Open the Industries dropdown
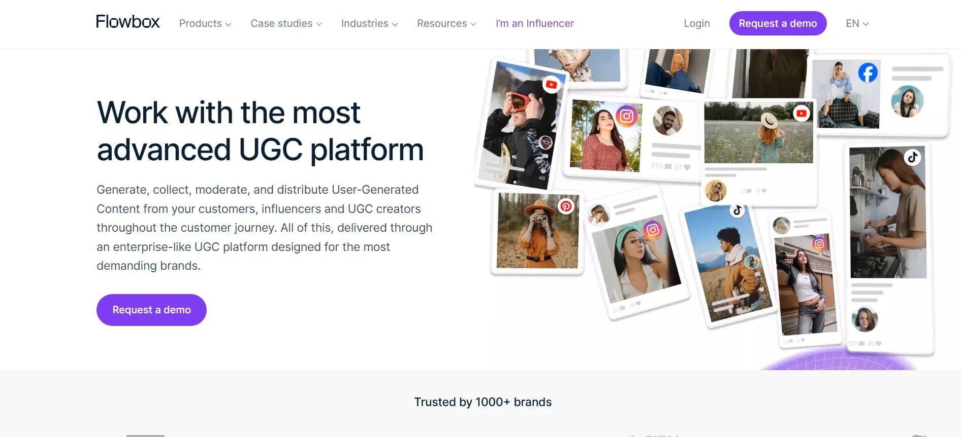961x437 pixels. pos(369,23)
